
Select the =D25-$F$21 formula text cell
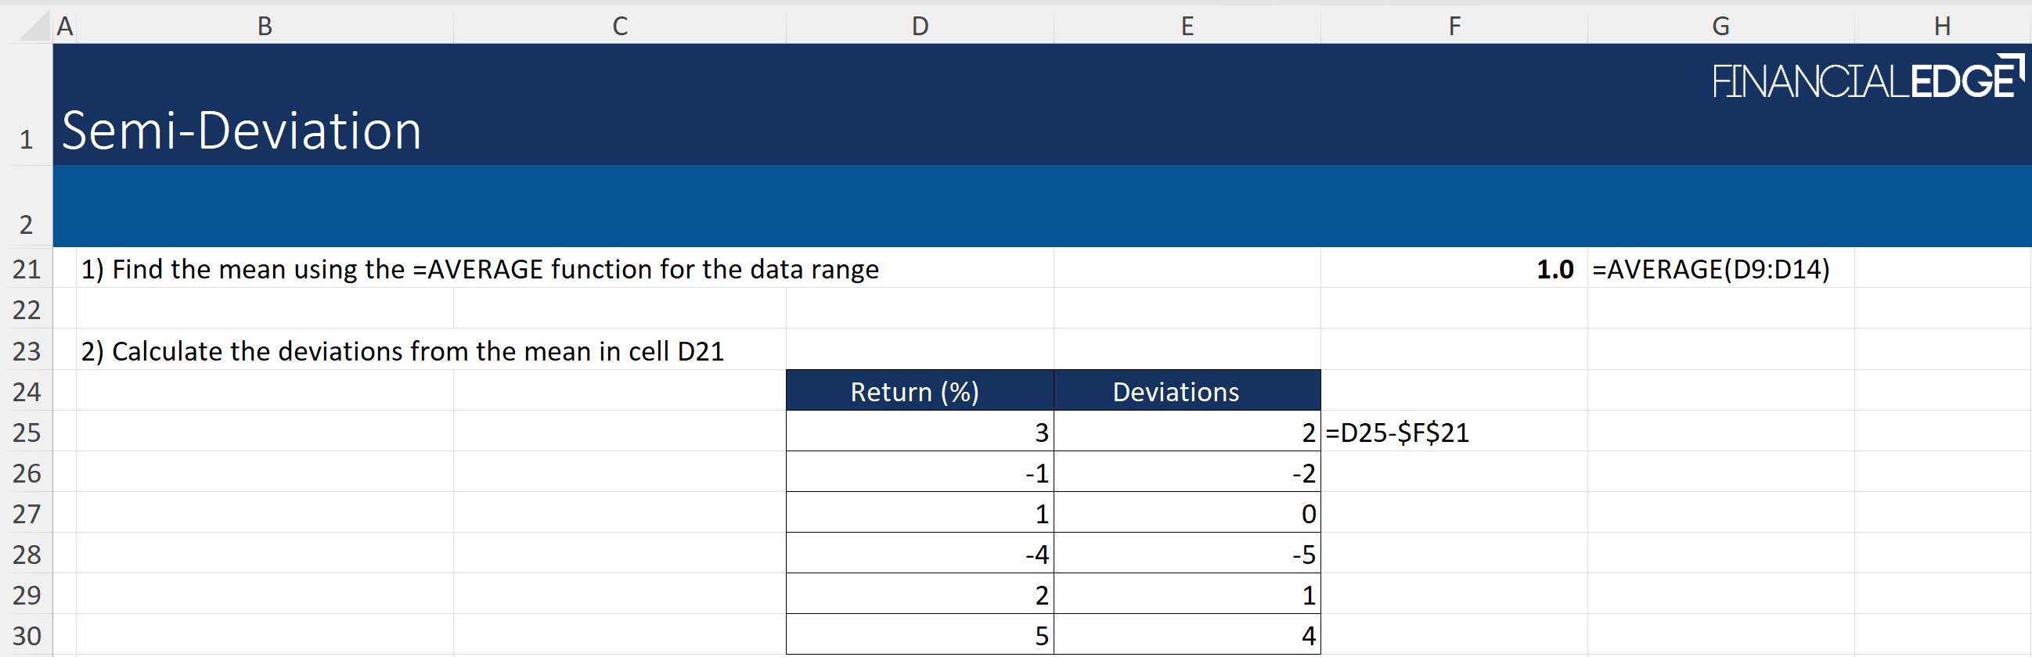[x=1396, y=433]
